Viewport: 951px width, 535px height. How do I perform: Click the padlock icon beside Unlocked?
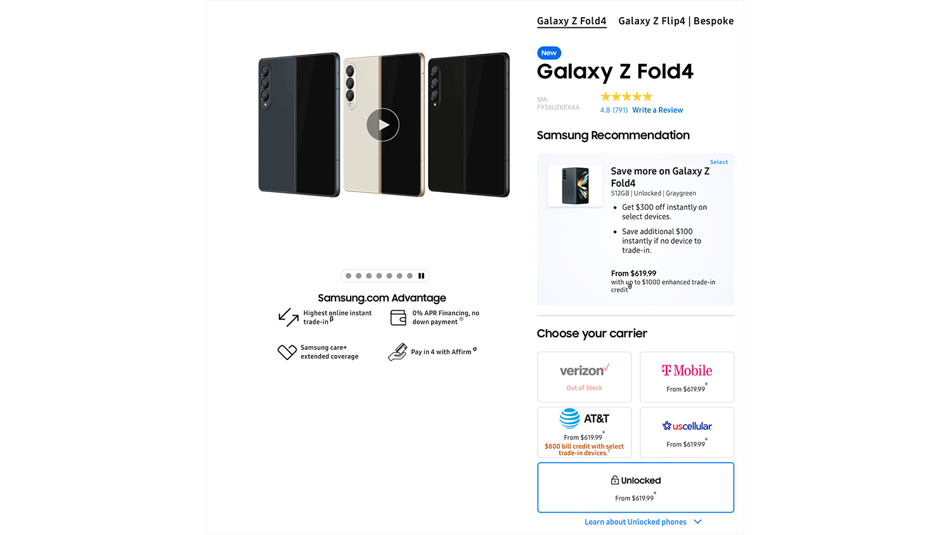(x=614, y=480)
